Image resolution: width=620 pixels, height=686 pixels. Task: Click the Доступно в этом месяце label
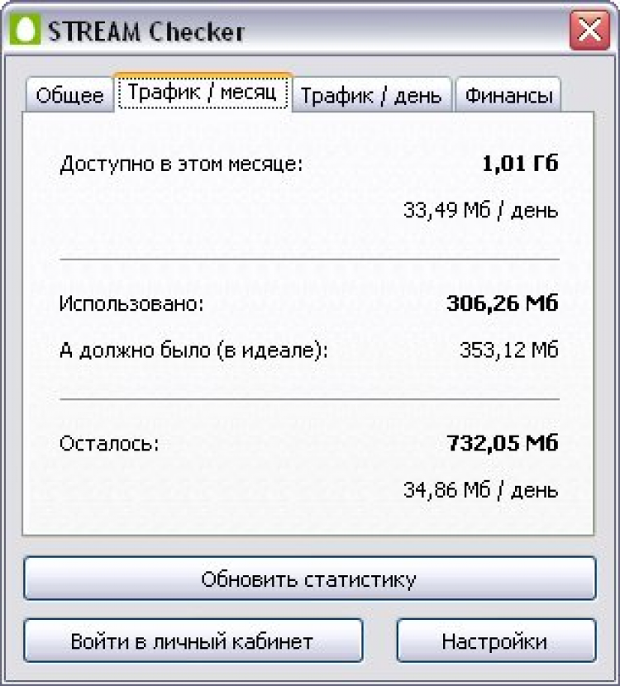[x=181, y=164]
